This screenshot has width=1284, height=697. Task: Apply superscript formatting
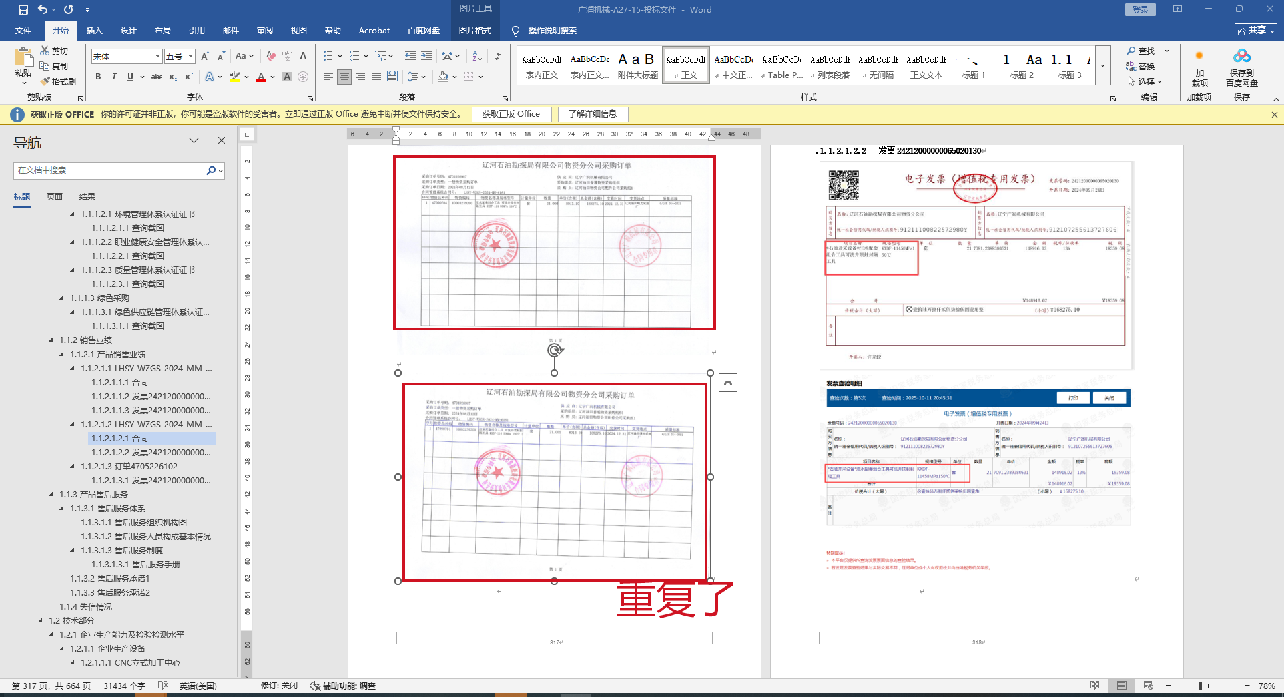[189, 77]
